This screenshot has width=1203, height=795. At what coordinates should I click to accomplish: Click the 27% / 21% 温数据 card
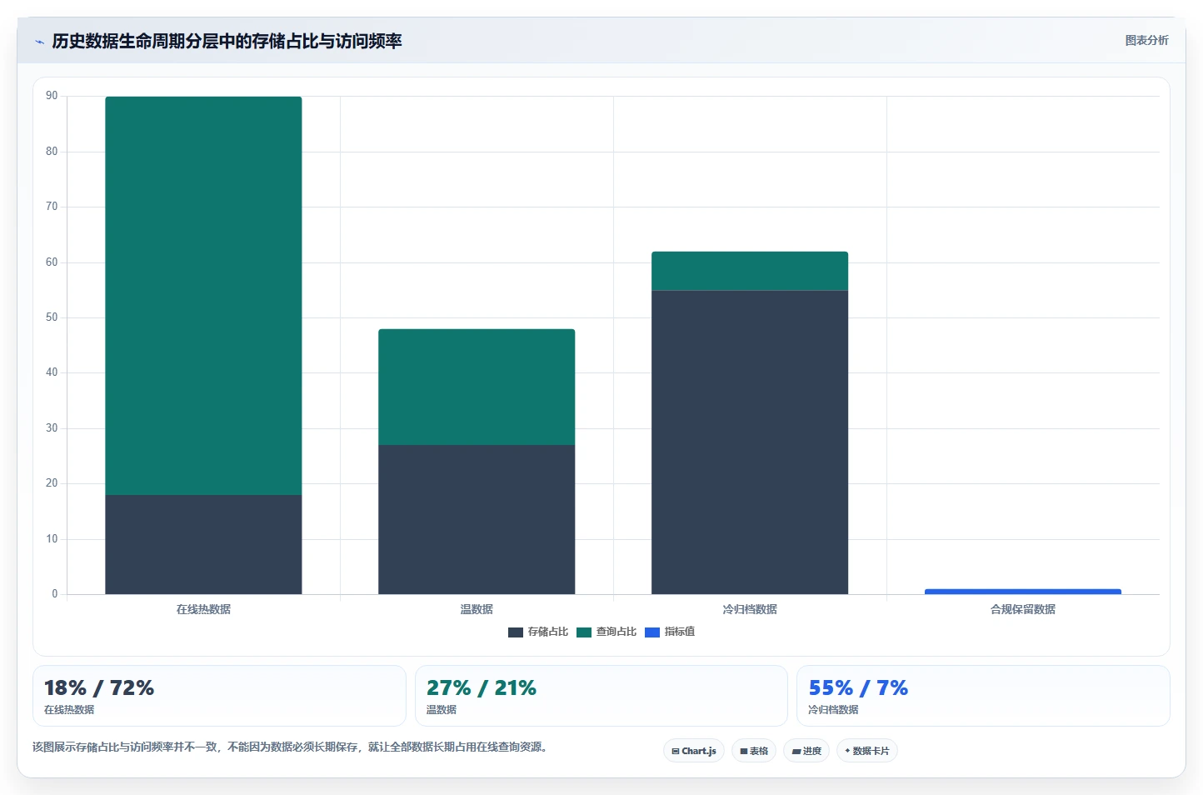coord(601,696)
